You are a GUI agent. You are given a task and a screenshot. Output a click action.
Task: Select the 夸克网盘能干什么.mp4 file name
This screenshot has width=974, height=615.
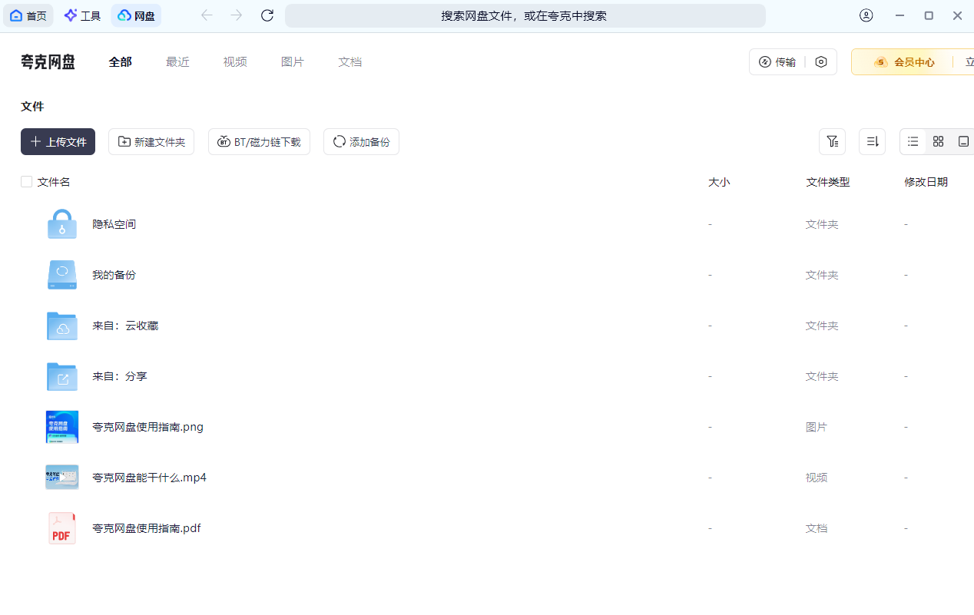[149, 478]
